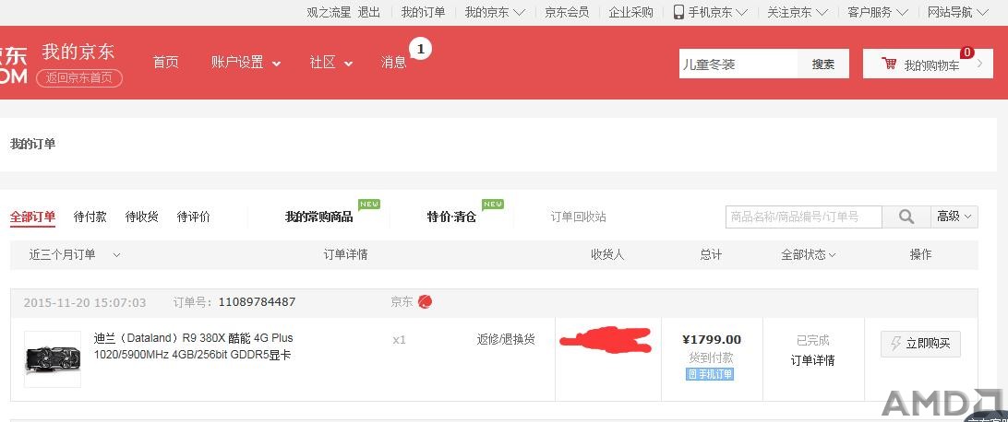Click the 已完成 status text

(x=812, y=341)
